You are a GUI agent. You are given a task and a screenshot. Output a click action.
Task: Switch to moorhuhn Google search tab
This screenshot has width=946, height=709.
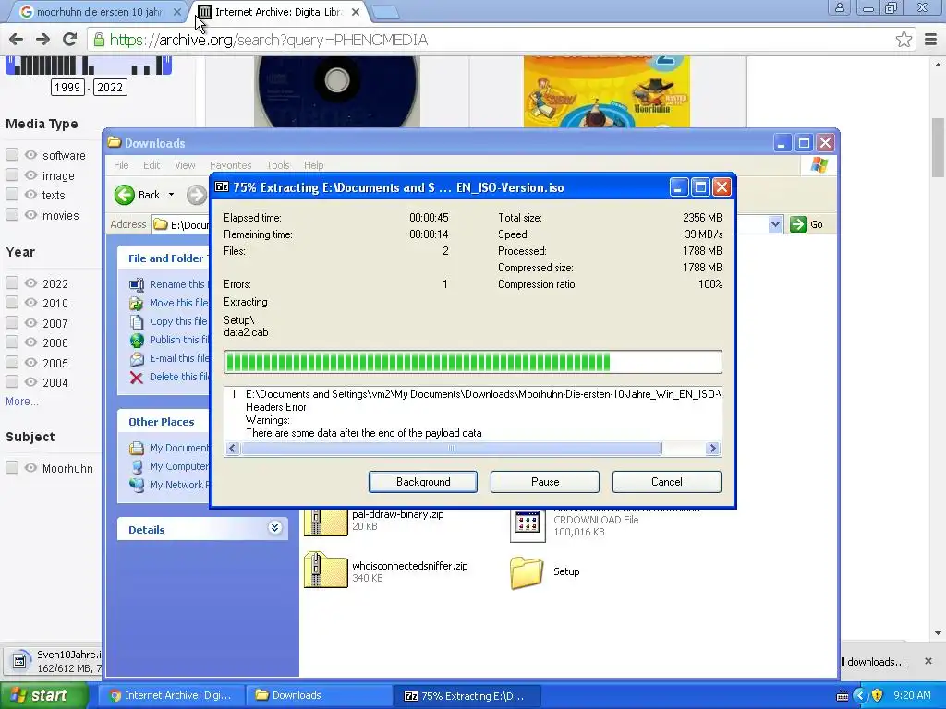99,11
